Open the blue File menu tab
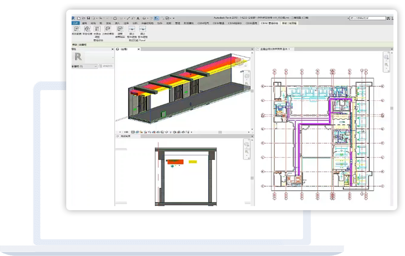Screen dimensions: 405x256 click(75, 23)
